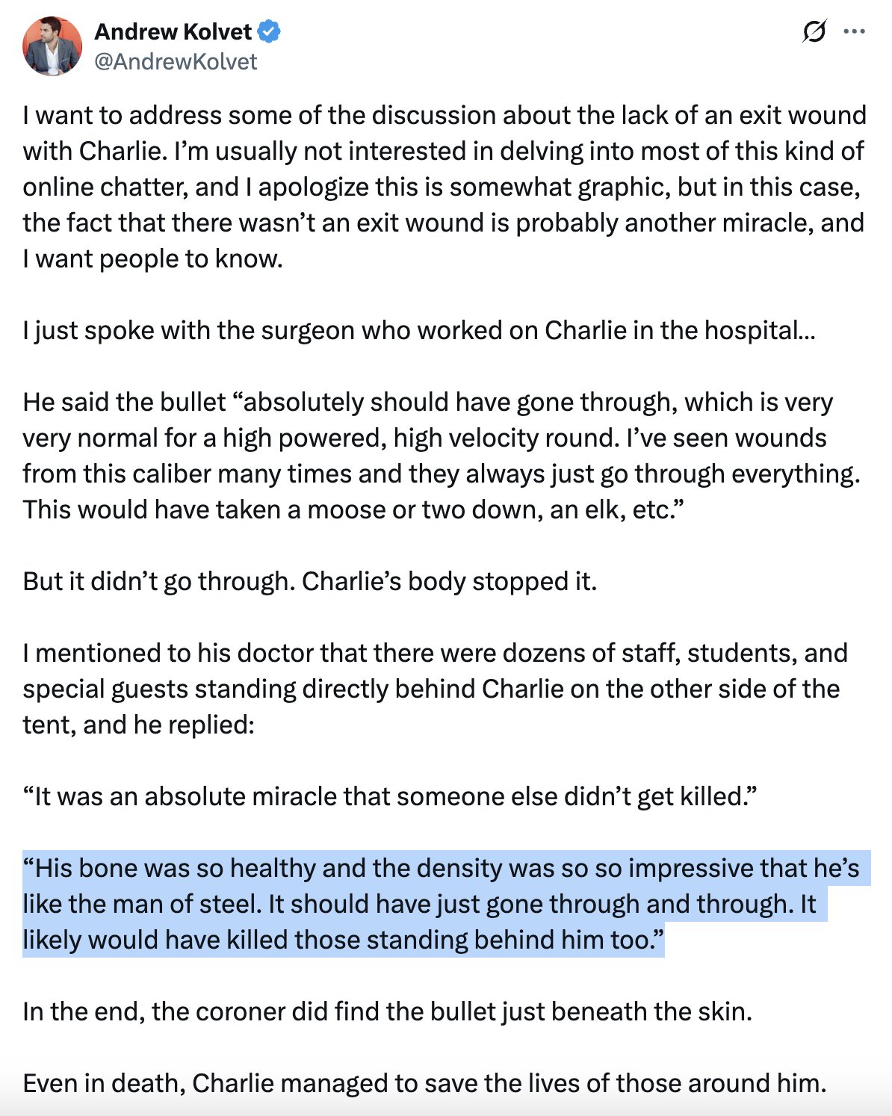Screen dimensions: 892x1116
Task: Visit the Andrew Kolvet display name link
Action: pos(173,31)
